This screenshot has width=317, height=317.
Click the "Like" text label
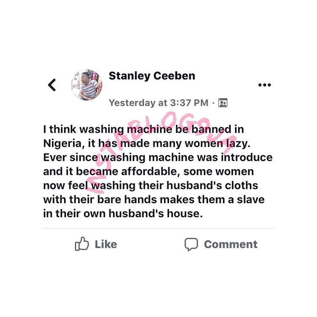pos(106,244)
